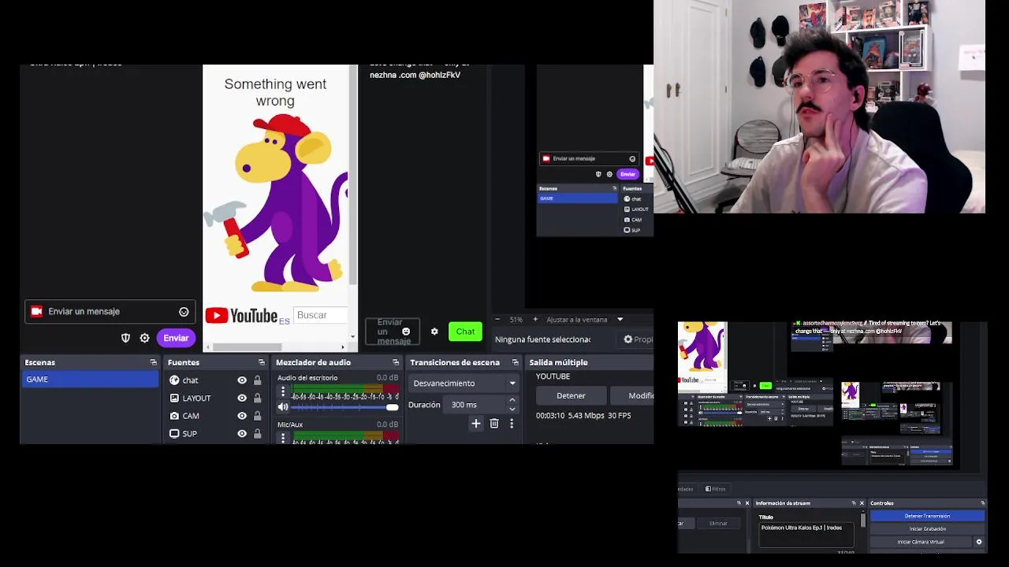The height and width of the screenshot is (567, 1009).
Task: Toggle the lock on the CAM source
Action: point(257,416)
